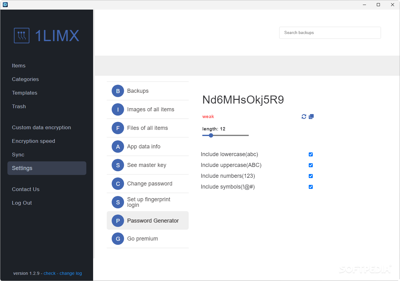Click the Search backups field
Viewport: 400px width, 281px height.
point(330,33)
